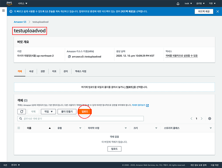222x168 pixels.
Task: Go to next page of objects
Action: pyautogui.click(x=202, y=119)
